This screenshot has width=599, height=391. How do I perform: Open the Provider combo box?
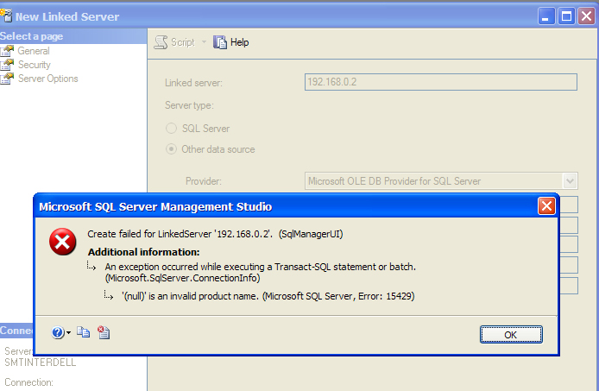441,180
